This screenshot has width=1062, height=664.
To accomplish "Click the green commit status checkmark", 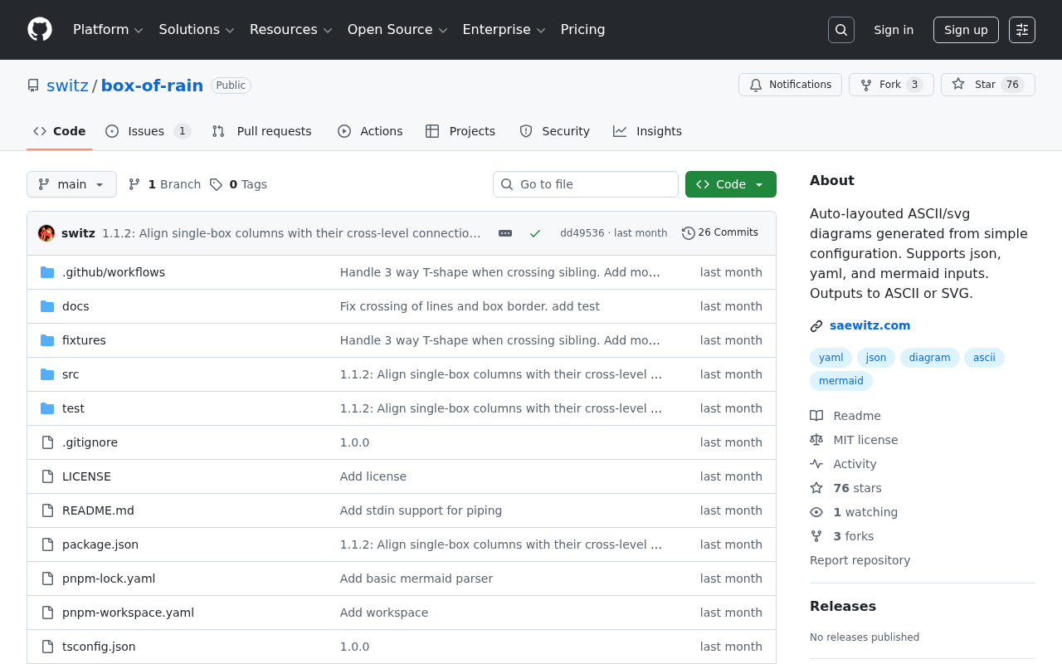I will pos(535,233).
